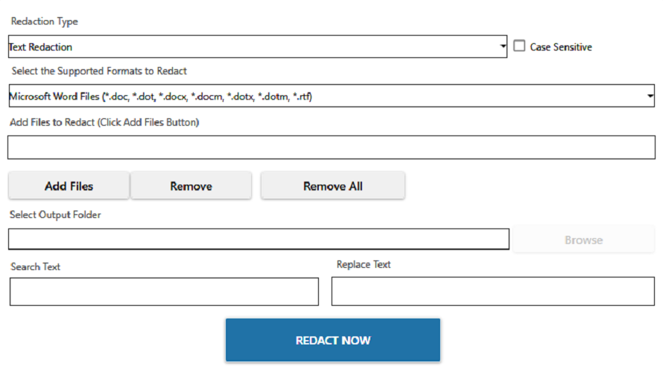Enable the Case Sensitive checkbox

point(520,46)
